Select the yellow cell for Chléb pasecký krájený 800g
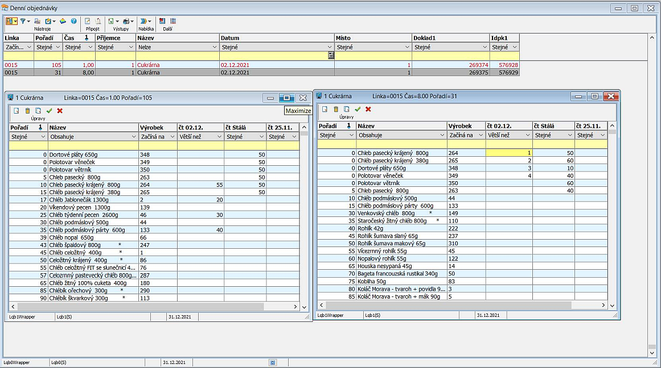Viewport: 661px width, 368px height. [508, 153]
